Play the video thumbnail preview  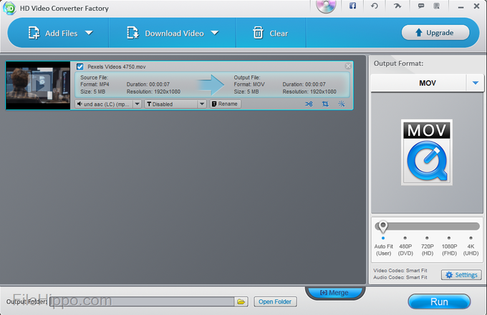38,85
